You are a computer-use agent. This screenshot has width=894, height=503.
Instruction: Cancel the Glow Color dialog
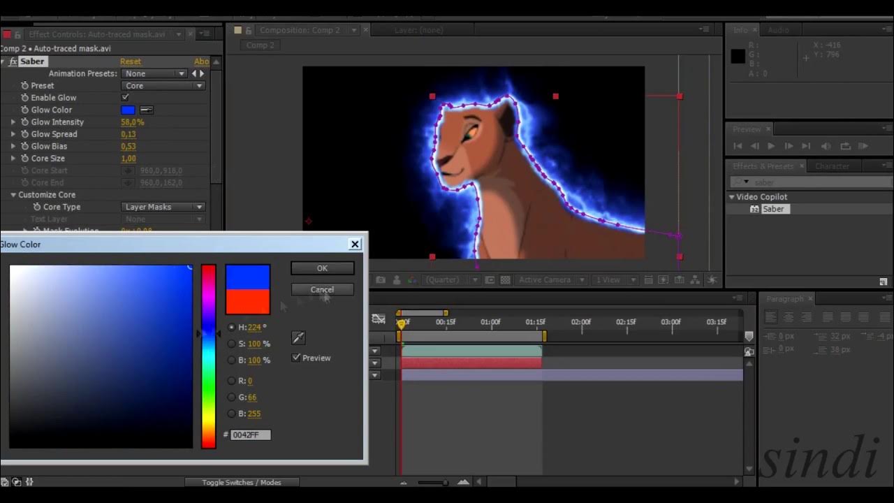click(x=322, y=289)
